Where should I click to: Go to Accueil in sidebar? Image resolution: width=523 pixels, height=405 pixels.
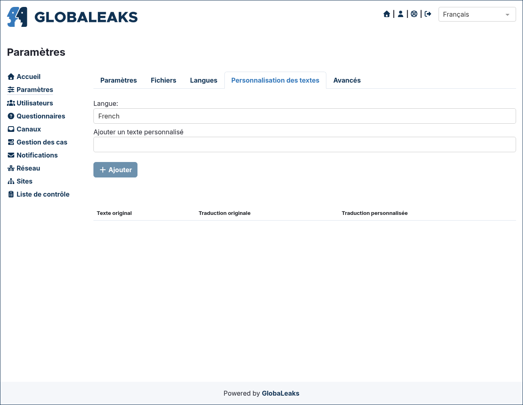(x=29, y=77)
